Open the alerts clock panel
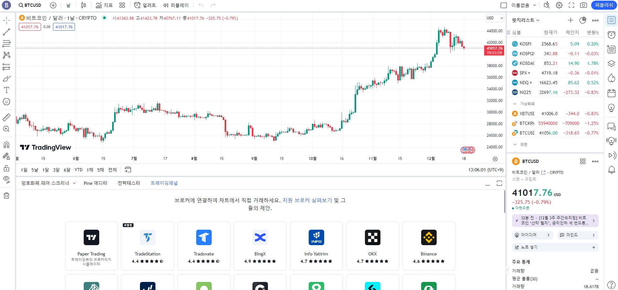 [x=611, y=35]
